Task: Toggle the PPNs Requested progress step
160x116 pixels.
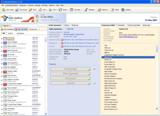Action: (70, 74)
